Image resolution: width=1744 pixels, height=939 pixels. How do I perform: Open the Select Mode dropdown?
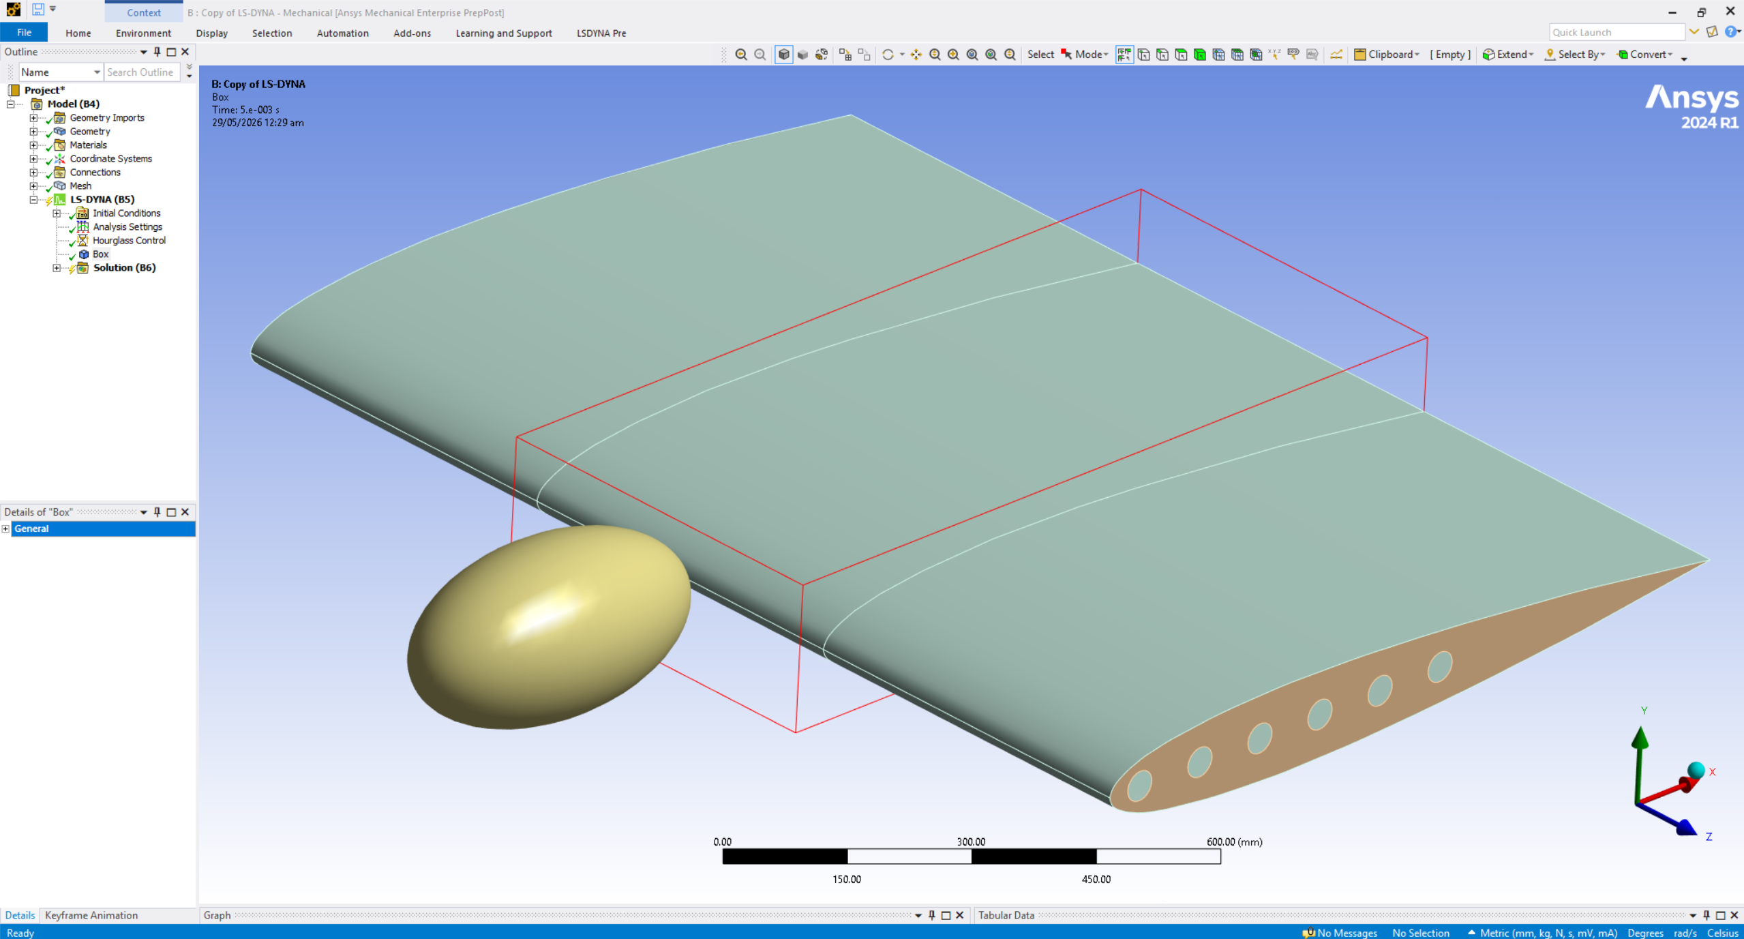1085,55
